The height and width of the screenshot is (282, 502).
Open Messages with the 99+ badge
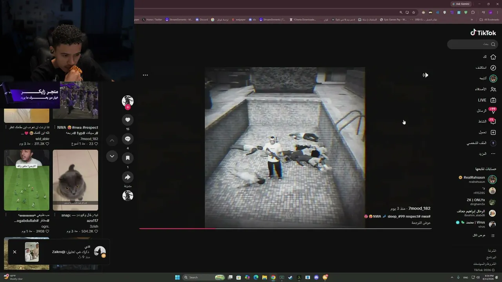493,111
